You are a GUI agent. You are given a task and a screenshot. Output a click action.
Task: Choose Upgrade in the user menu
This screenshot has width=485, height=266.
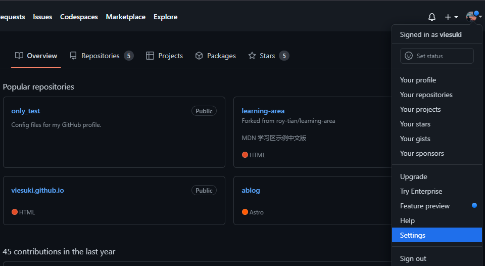click(437, 176)
